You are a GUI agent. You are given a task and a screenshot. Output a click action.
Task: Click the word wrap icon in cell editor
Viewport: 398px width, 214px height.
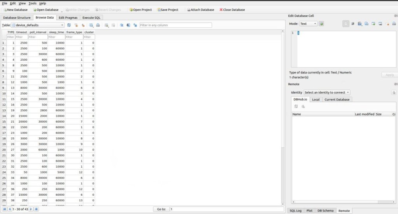352,24
